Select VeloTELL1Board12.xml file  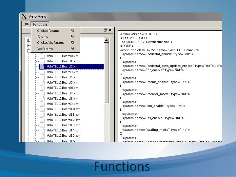pos(64,120)
